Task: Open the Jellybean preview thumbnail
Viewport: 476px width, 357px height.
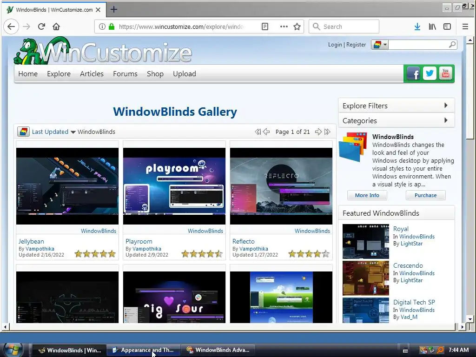Action: [67, 186]
